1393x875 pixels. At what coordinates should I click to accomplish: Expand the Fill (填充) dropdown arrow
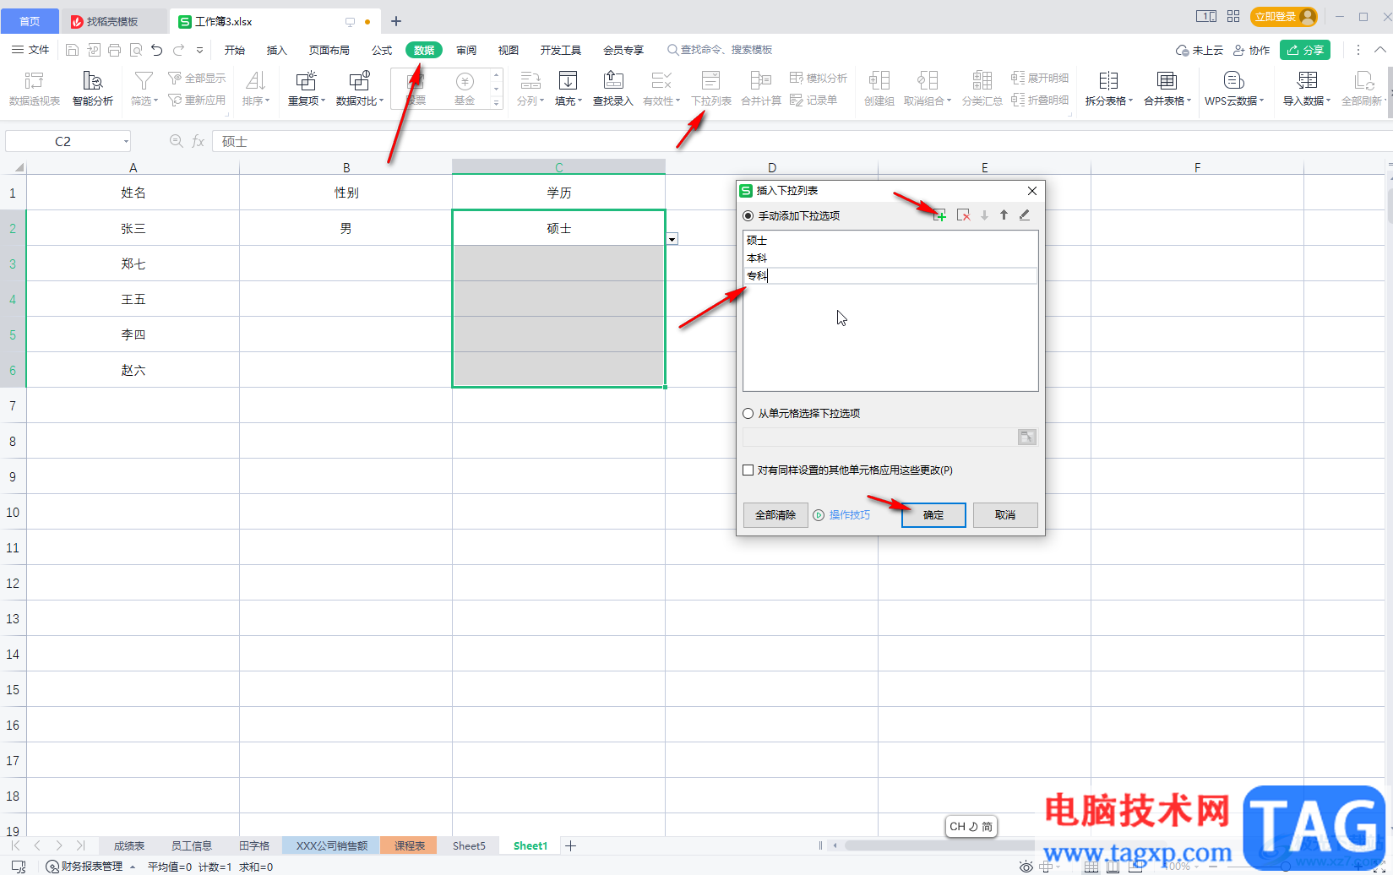click(x=580, y=101)
